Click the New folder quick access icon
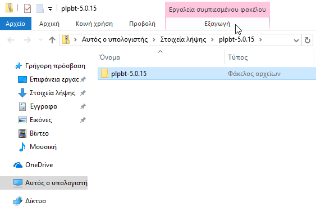The width and height of the screenshot is (316, 215). pos(40,8)
